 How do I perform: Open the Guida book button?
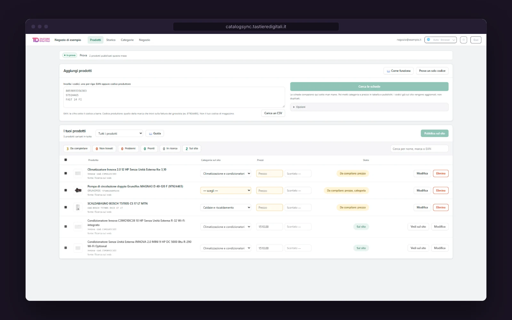(155, 133)
